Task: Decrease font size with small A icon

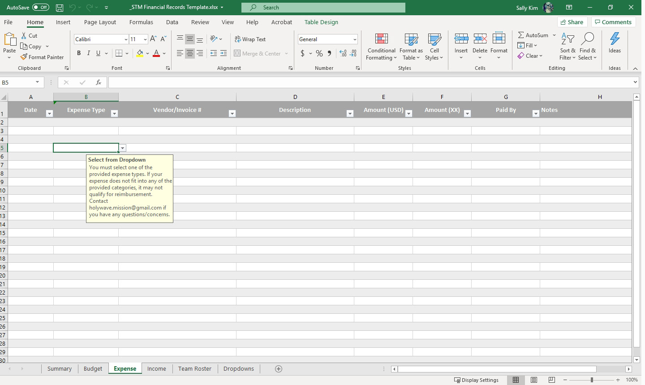Action: tap(163, 39)
